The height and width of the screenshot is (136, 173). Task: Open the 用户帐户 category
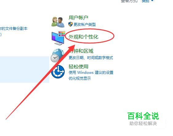click(x=78, y=18)
